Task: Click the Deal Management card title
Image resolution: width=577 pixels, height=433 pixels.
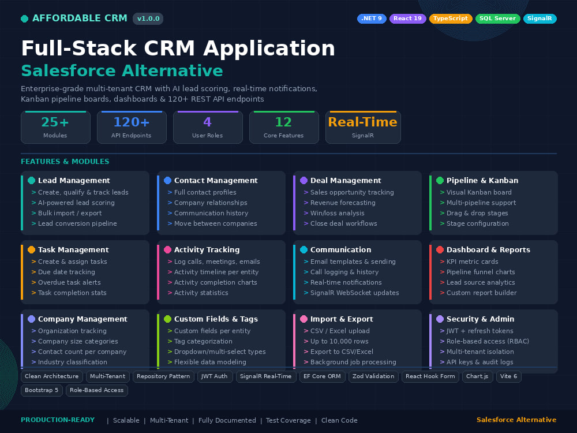Action: [346, 180]
